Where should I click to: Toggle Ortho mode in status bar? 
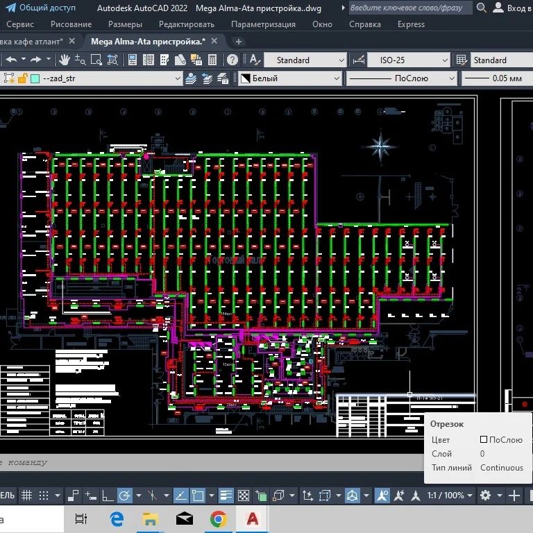click(108, 496)
